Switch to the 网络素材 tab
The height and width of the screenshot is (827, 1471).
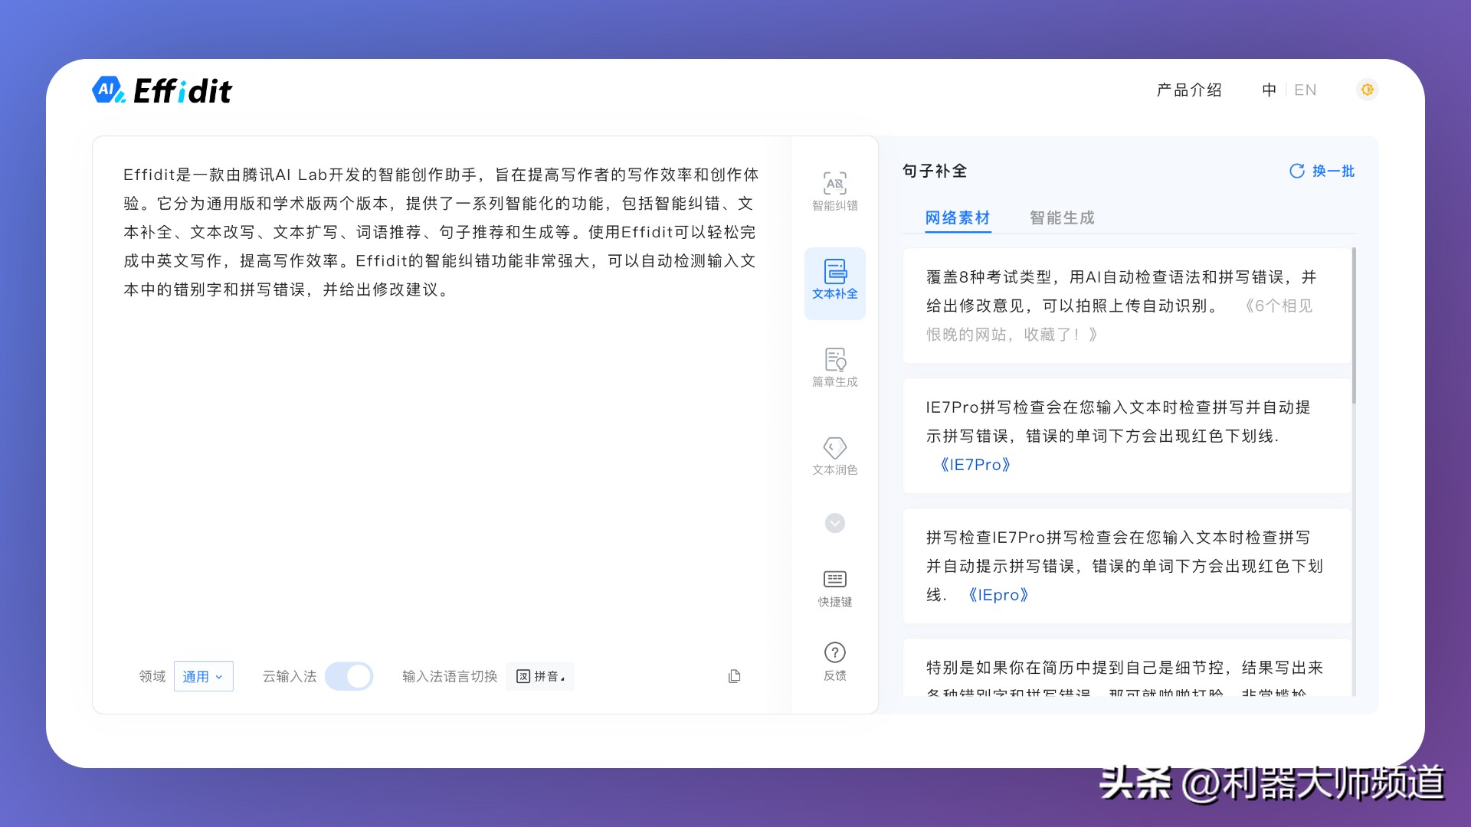(x=958, y=217)
